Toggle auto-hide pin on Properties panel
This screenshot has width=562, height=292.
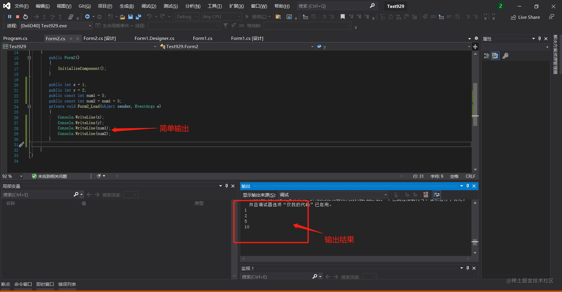click(x=539, y=39)
